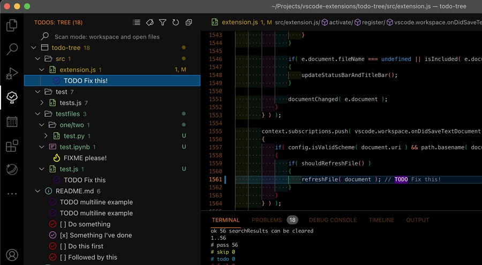Click 'TODOS: TREE (18)' panel header
482x265 pixels.
pyautogui.click(x=58, y=22)
